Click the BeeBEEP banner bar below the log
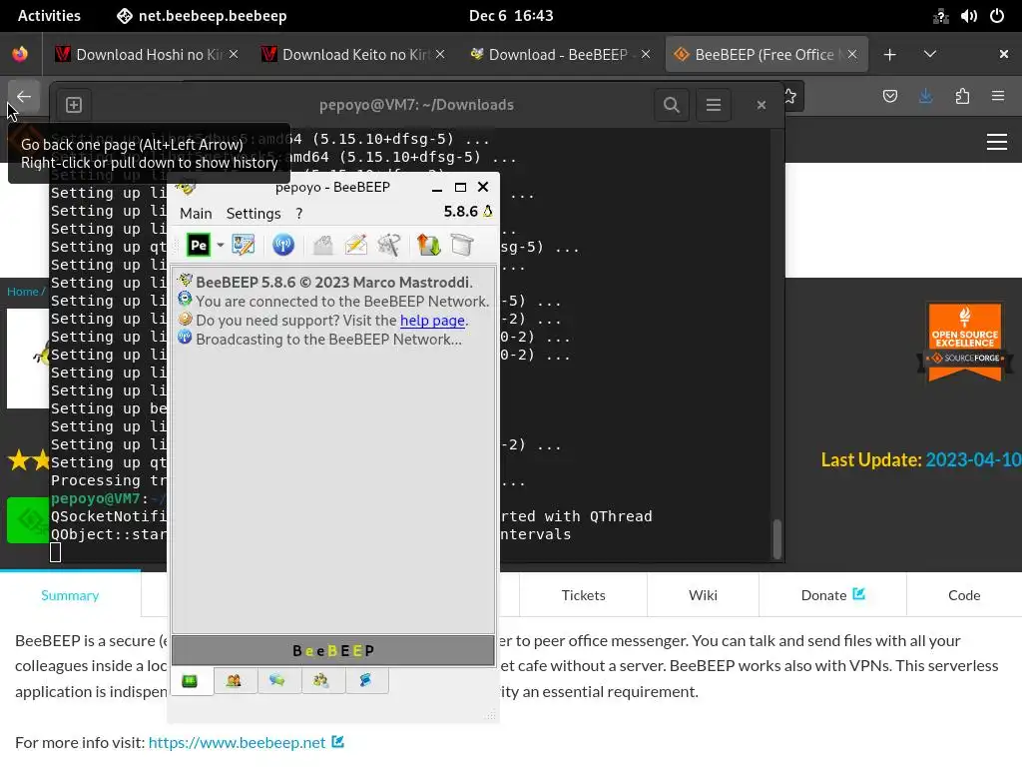This screenshot has width=1022, height=767. (333, 650)
